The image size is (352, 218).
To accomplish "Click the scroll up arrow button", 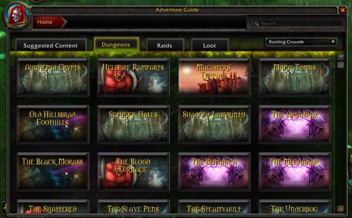I will [x=341, y=56].
